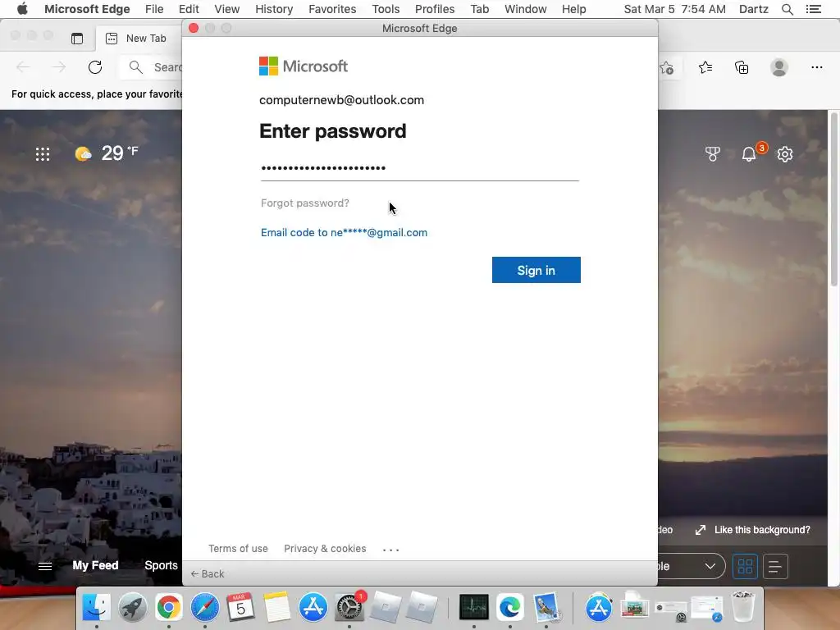The width and height of the screenshot is (840, 630).
Task: Switch feed to list view
Action: pos(774,566)
